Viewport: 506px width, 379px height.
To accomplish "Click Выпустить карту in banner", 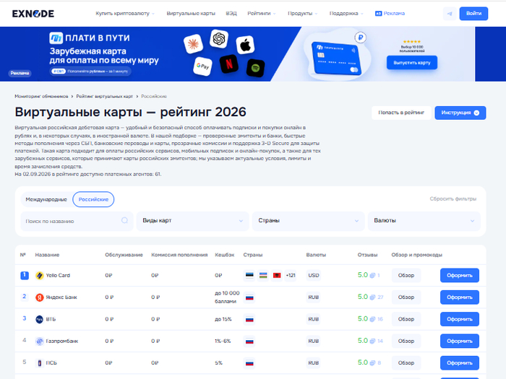I will pos(412,63).
